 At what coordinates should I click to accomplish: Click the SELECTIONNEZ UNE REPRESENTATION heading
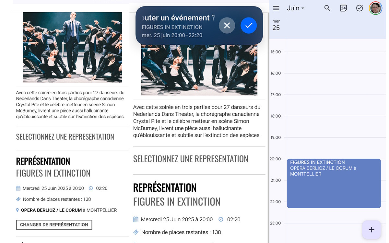pos(65,137)
